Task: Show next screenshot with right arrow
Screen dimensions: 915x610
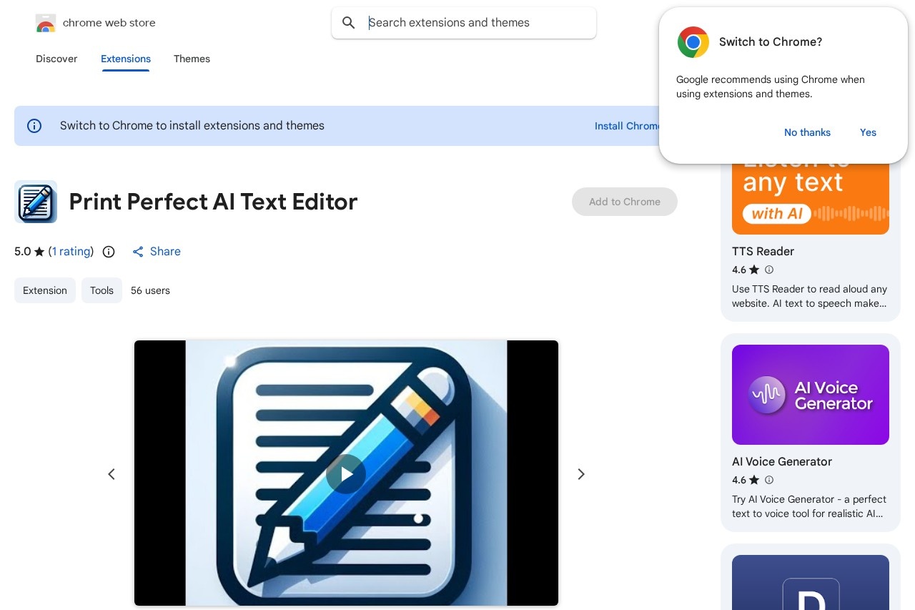Action: point(581,474)
